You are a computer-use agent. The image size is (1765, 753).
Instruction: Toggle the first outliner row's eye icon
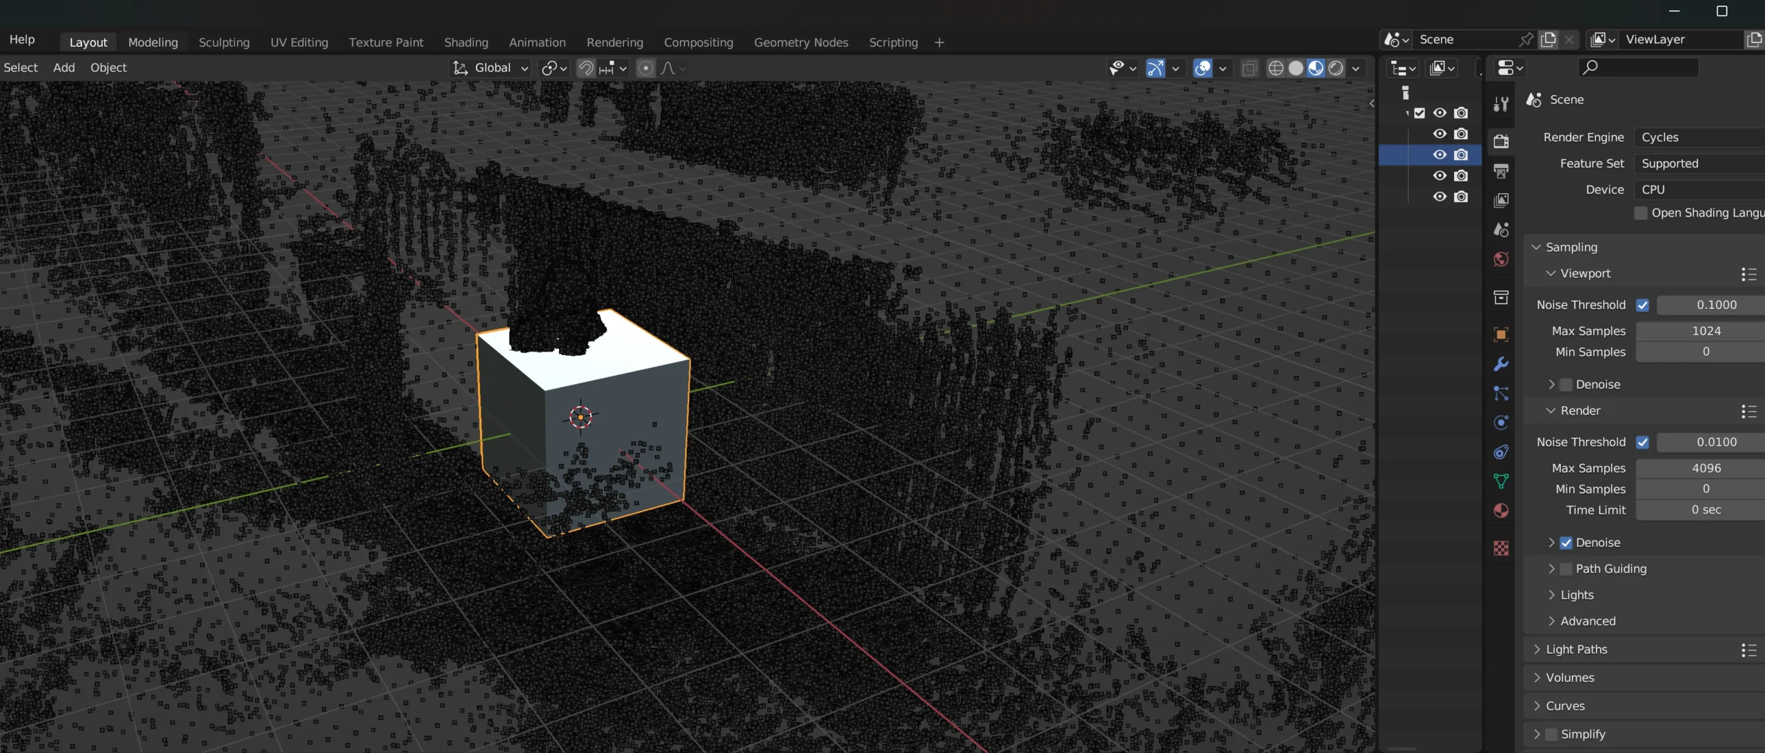[1440, 113]
